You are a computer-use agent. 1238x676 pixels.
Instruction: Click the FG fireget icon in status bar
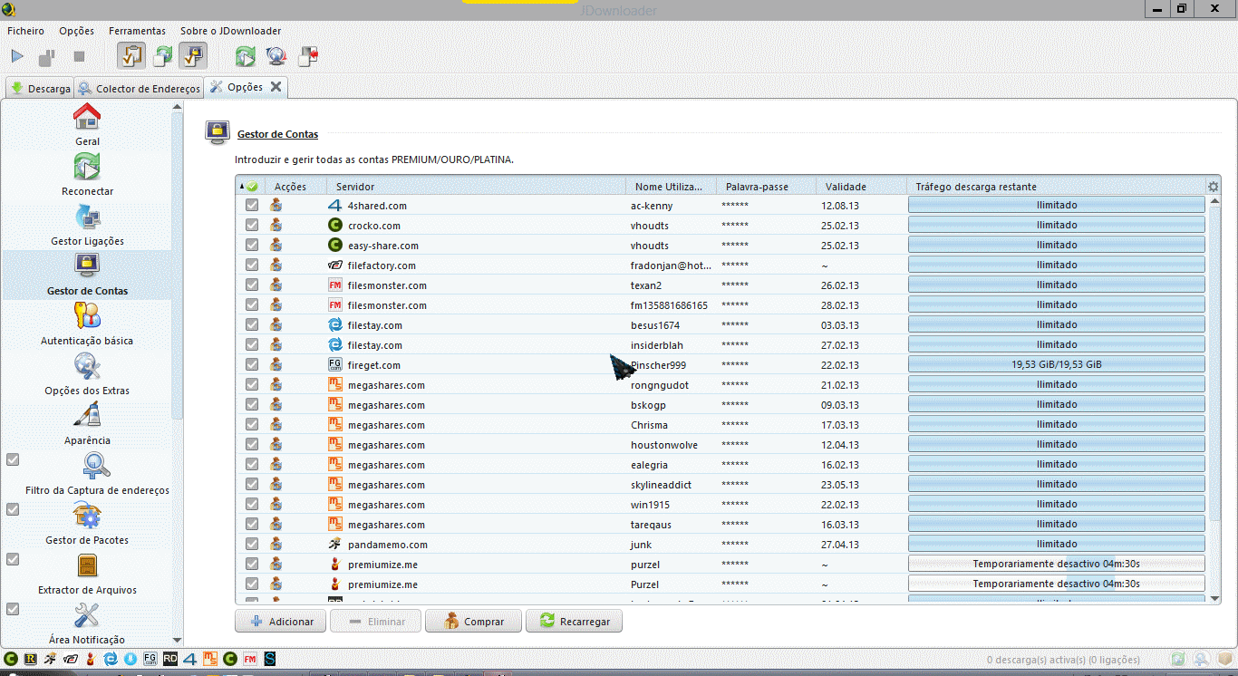tap(150, 659)
